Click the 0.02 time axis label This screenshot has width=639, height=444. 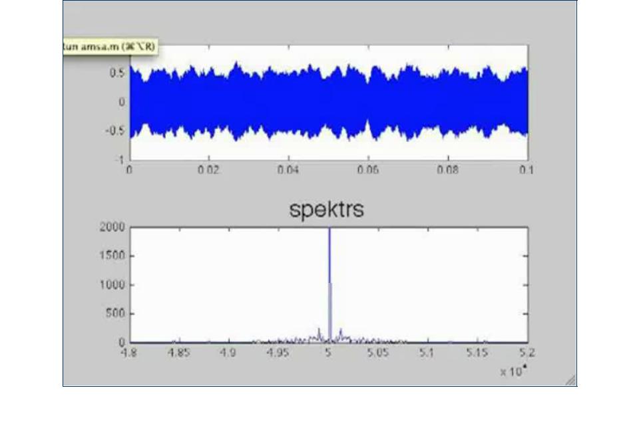click(208, 170)
